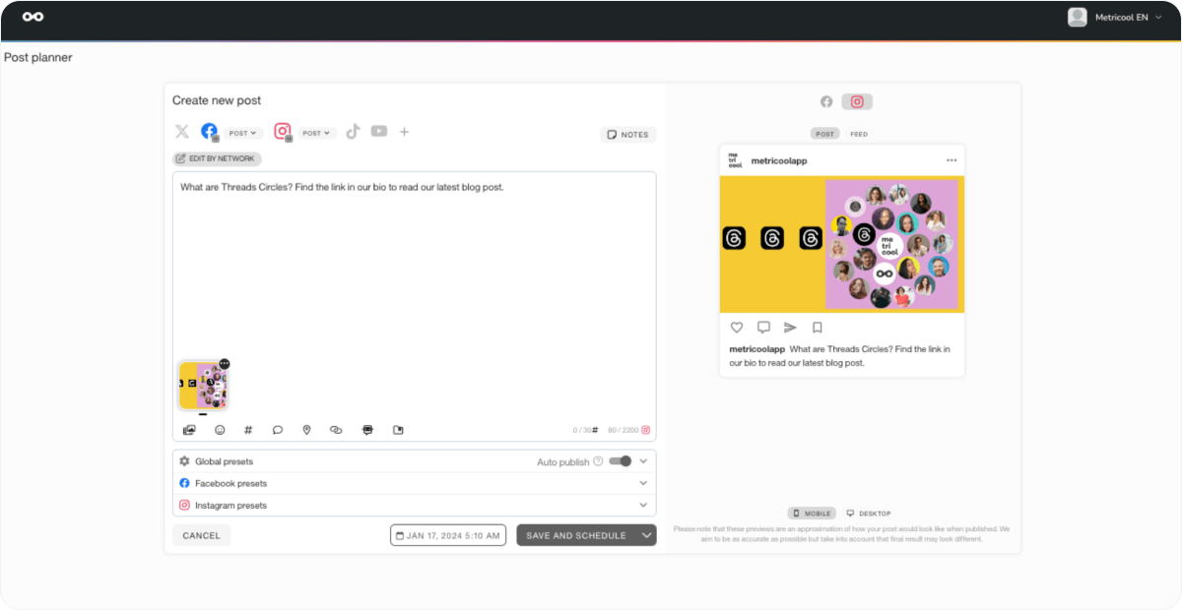The image size is (1182, 610).
Task: Click the CANCEL button
Action: pyautogui.click(x=201, y=535)
